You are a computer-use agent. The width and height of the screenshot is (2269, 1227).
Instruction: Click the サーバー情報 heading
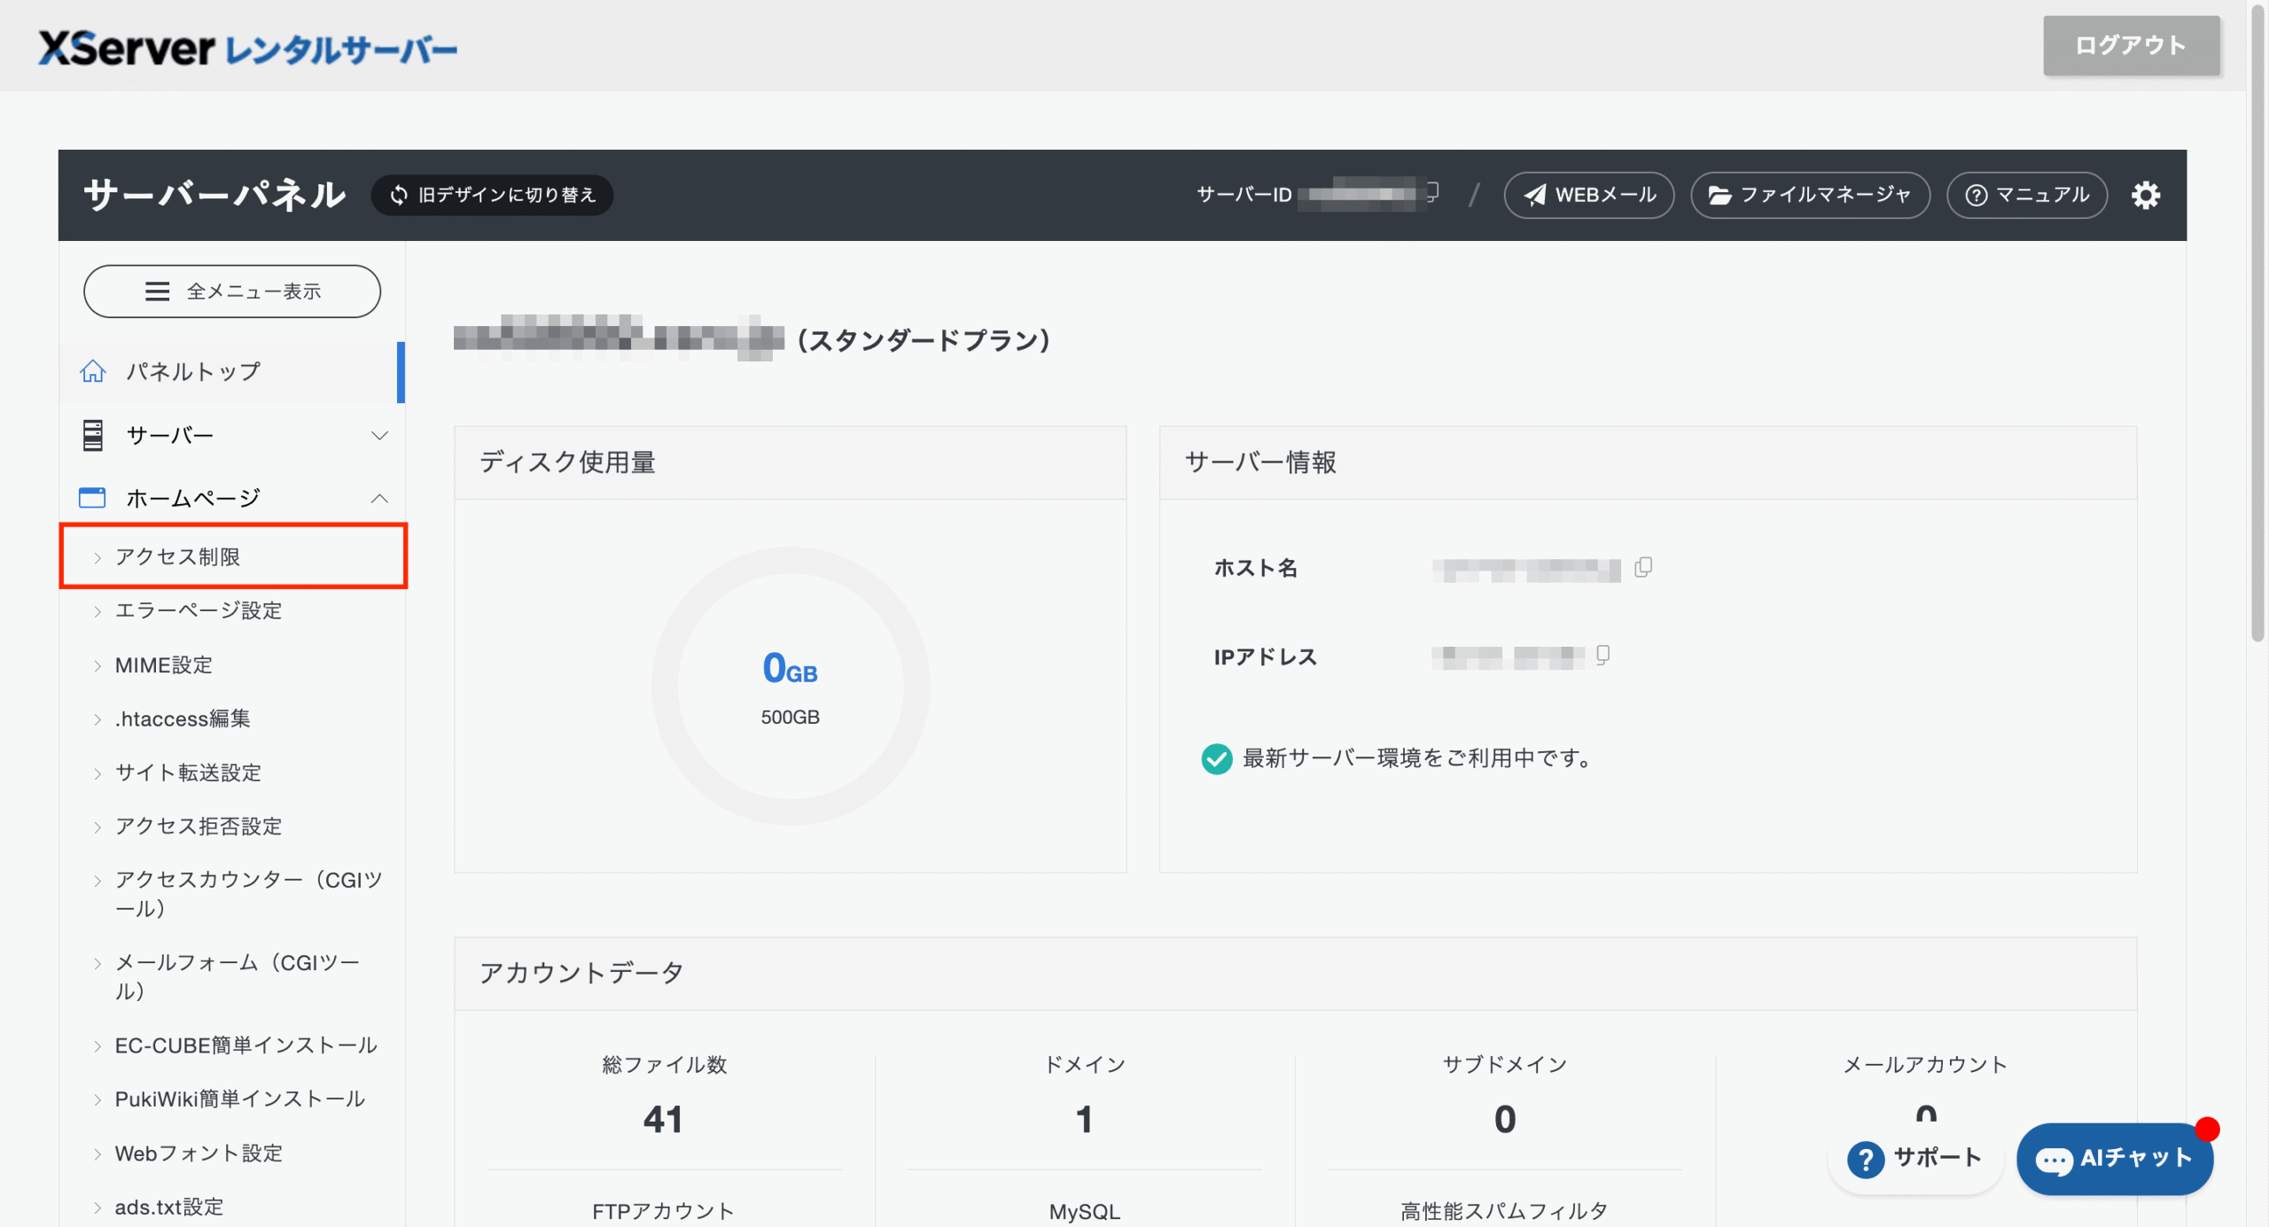[1260, 462]
